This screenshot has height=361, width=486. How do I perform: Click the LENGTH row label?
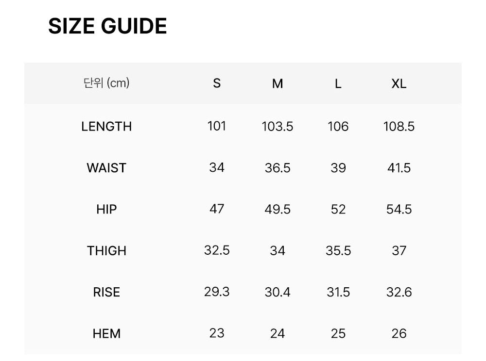[x=106, y=127]
